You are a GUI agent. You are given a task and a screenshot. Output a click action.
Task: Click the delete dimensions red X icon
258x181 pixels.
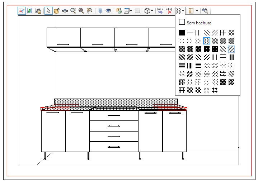tap(169, 11)
